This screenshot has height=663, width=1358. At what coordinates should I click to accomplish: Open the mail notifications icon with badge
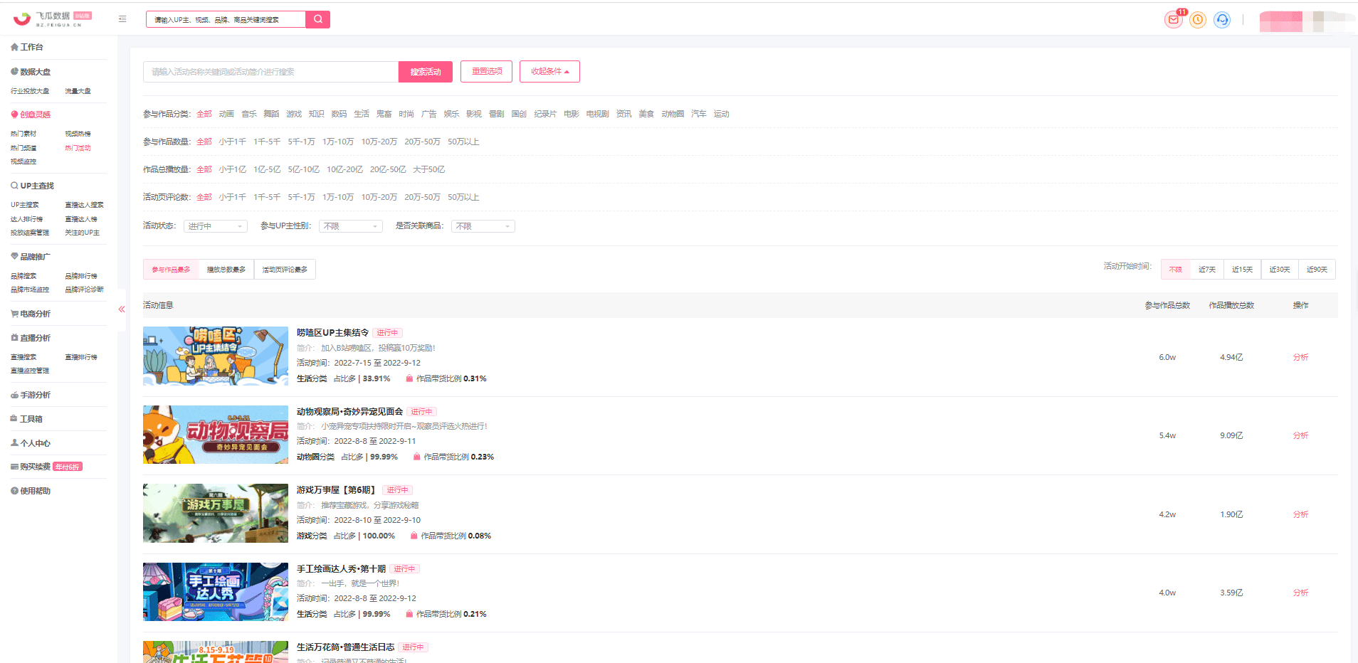coord(1174,20)
